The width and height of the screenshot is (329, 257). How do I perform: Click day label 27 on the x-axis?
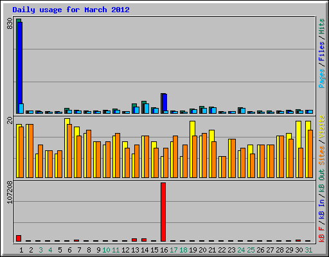click(270, 250)
